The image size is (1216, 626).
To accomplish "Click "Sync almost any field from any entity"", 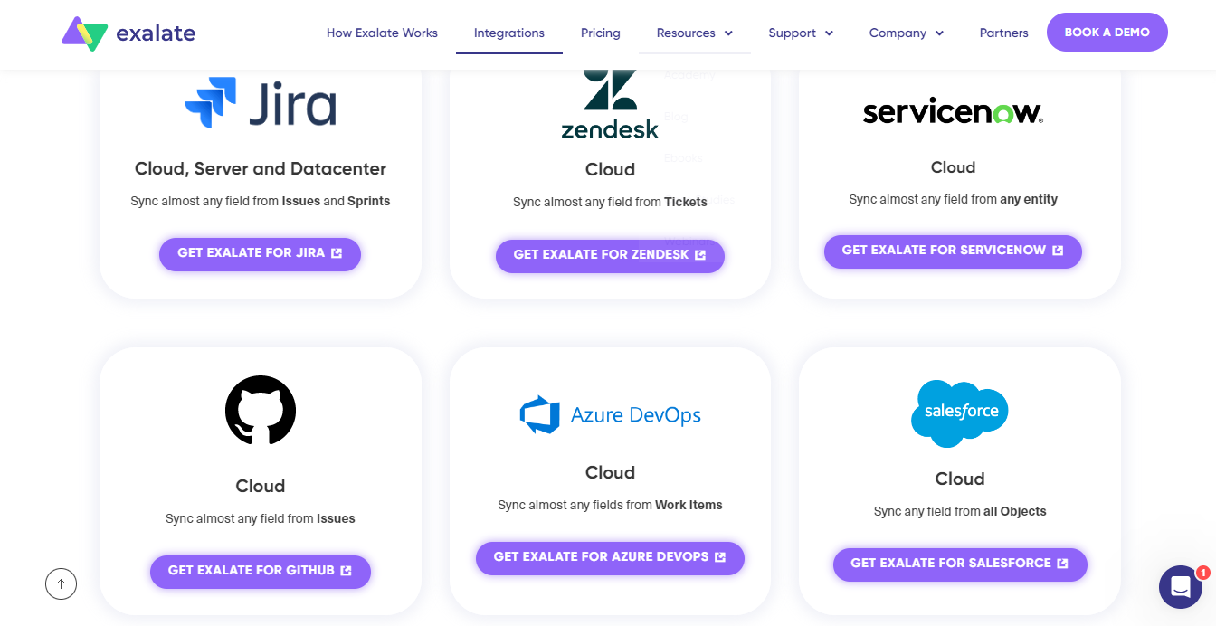I will click(954, 199).
